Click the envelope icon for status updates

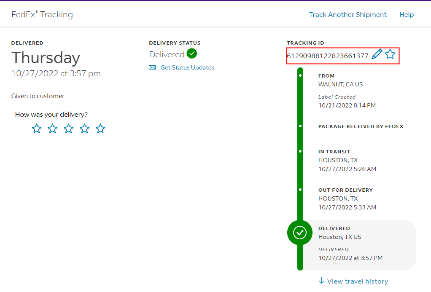[x=152, y=68]
